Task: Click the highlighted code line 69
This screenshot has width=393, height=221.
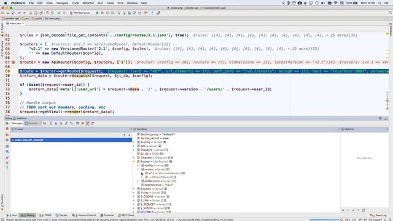Action: [203, 71]
